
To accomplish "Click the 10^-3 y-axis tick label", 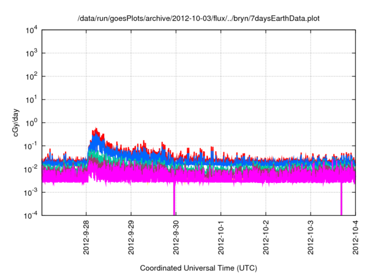I will point(30,191).
